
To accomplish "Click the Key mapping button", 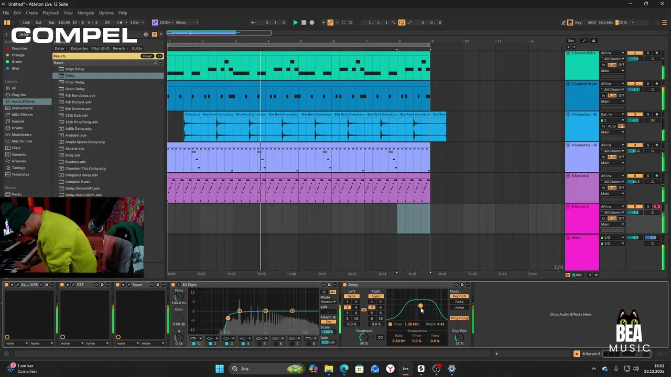I will point(578,23).
